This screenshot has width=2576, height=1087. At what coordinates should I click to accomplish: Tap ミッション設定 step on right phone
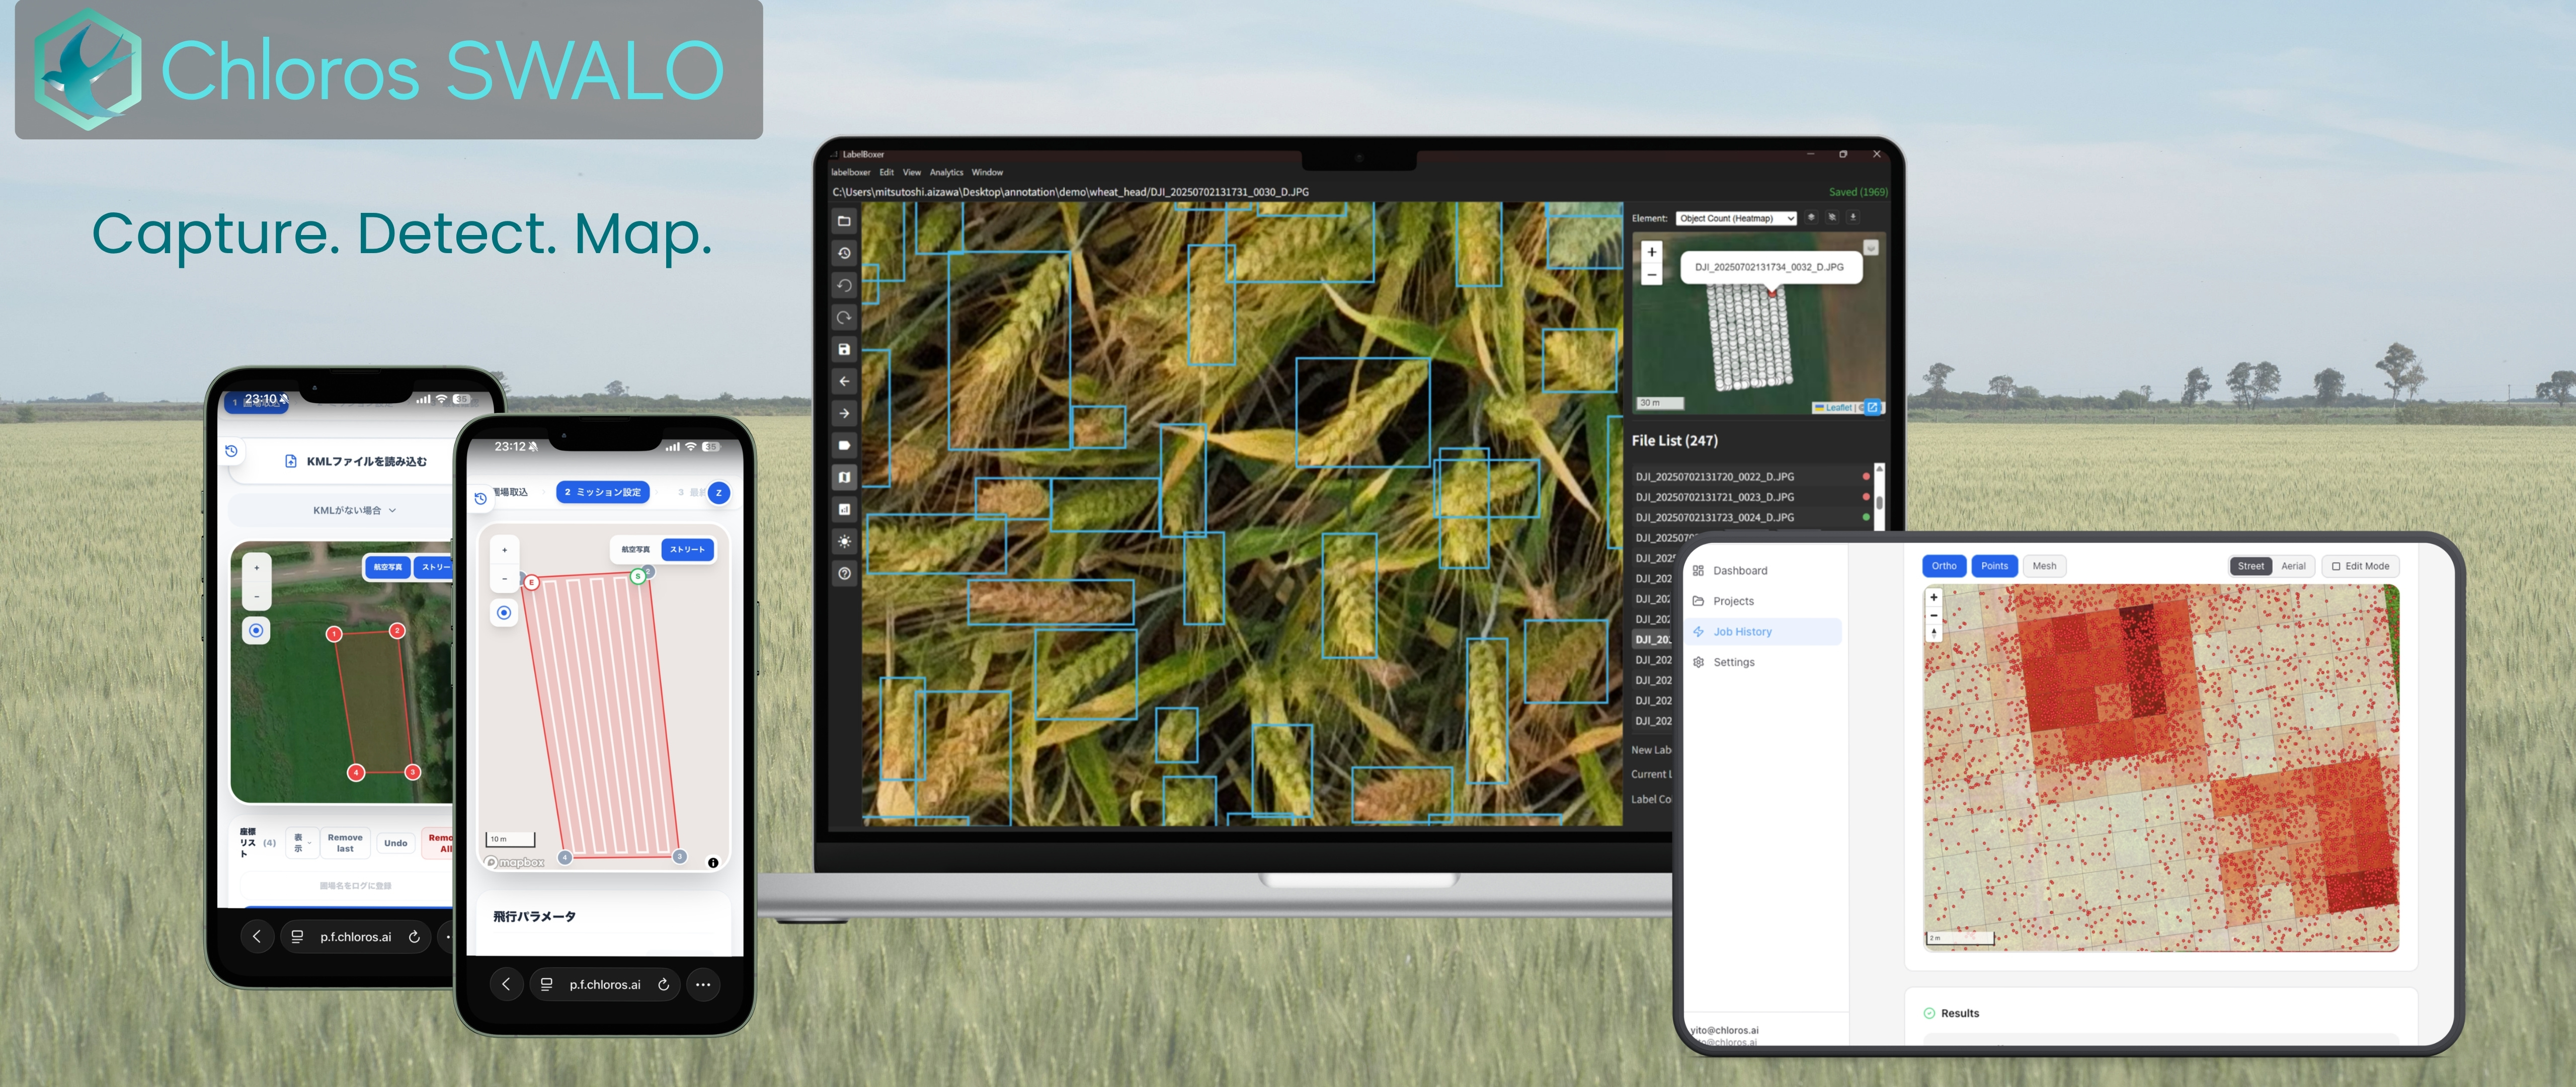click(x=603, y=492)
